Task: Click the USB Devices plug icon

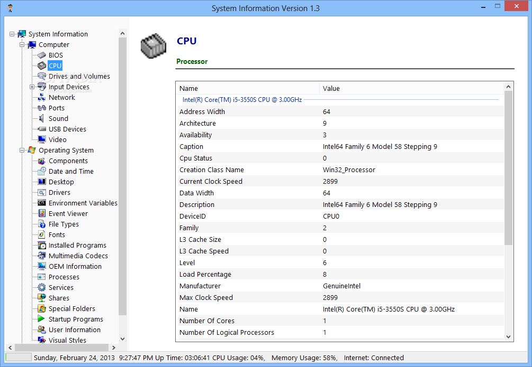Action: coord(41,129)
